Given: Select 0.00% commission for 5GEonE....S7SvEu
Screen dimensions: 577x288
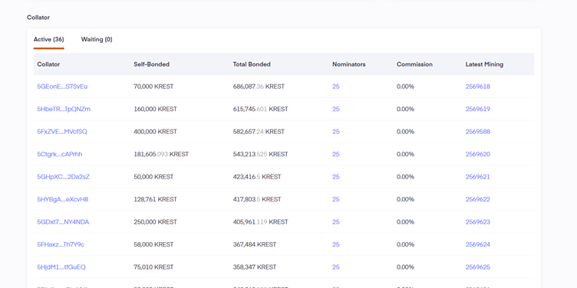Looking at the screenshot, I should point(406,87).
